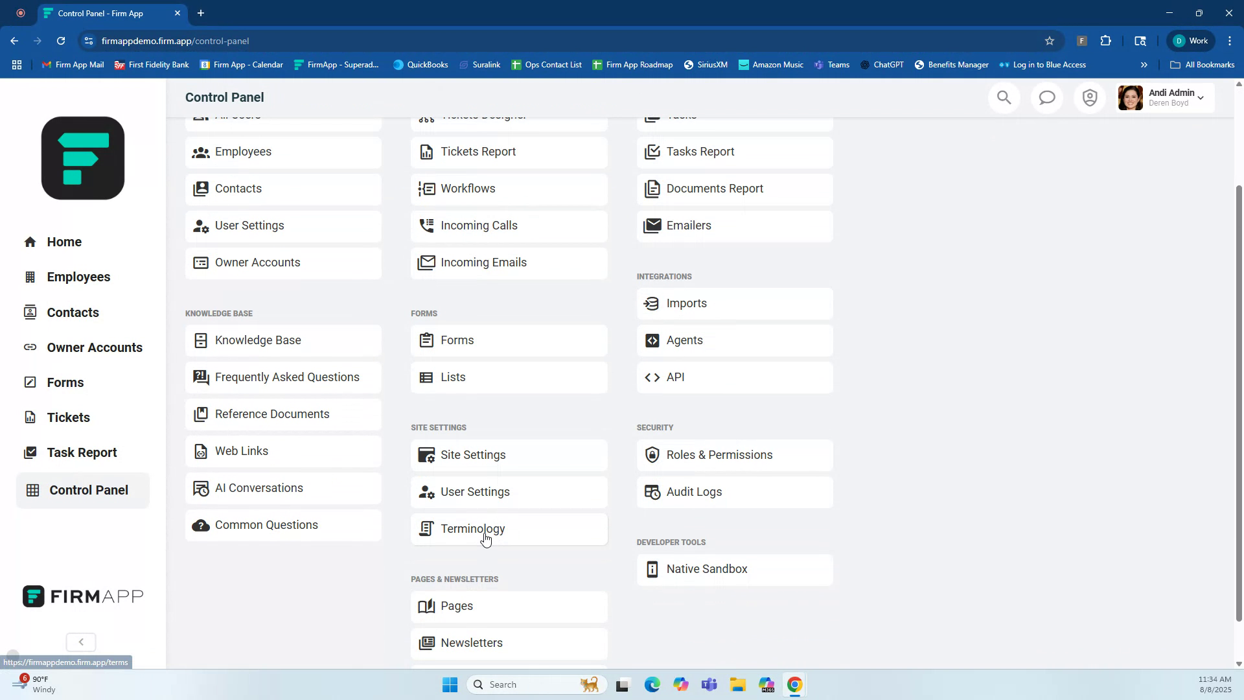Open Owner Accounts in the sidebar
Viewport: 1244px width, 700px height.
pos(94,347)
